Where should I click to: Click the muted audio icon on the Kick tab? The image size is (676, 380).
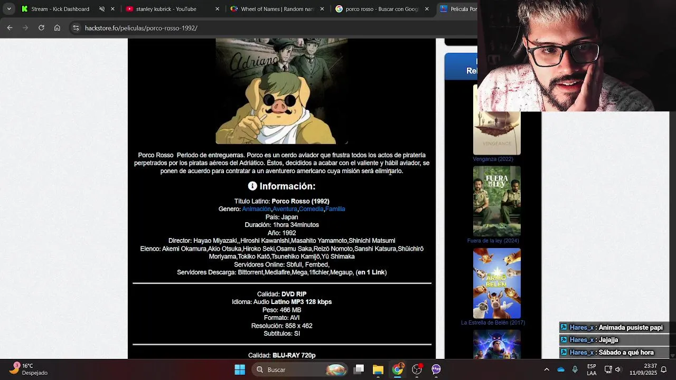[x=102, y=9]
